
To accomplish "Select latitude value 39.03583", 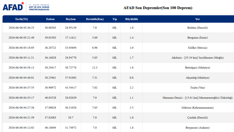I will tap(50, 38).
